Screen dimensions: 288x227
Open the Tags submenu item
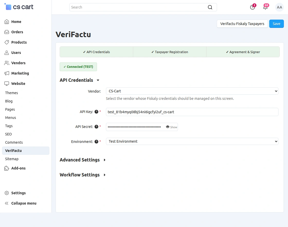click(x=9, y=126)
